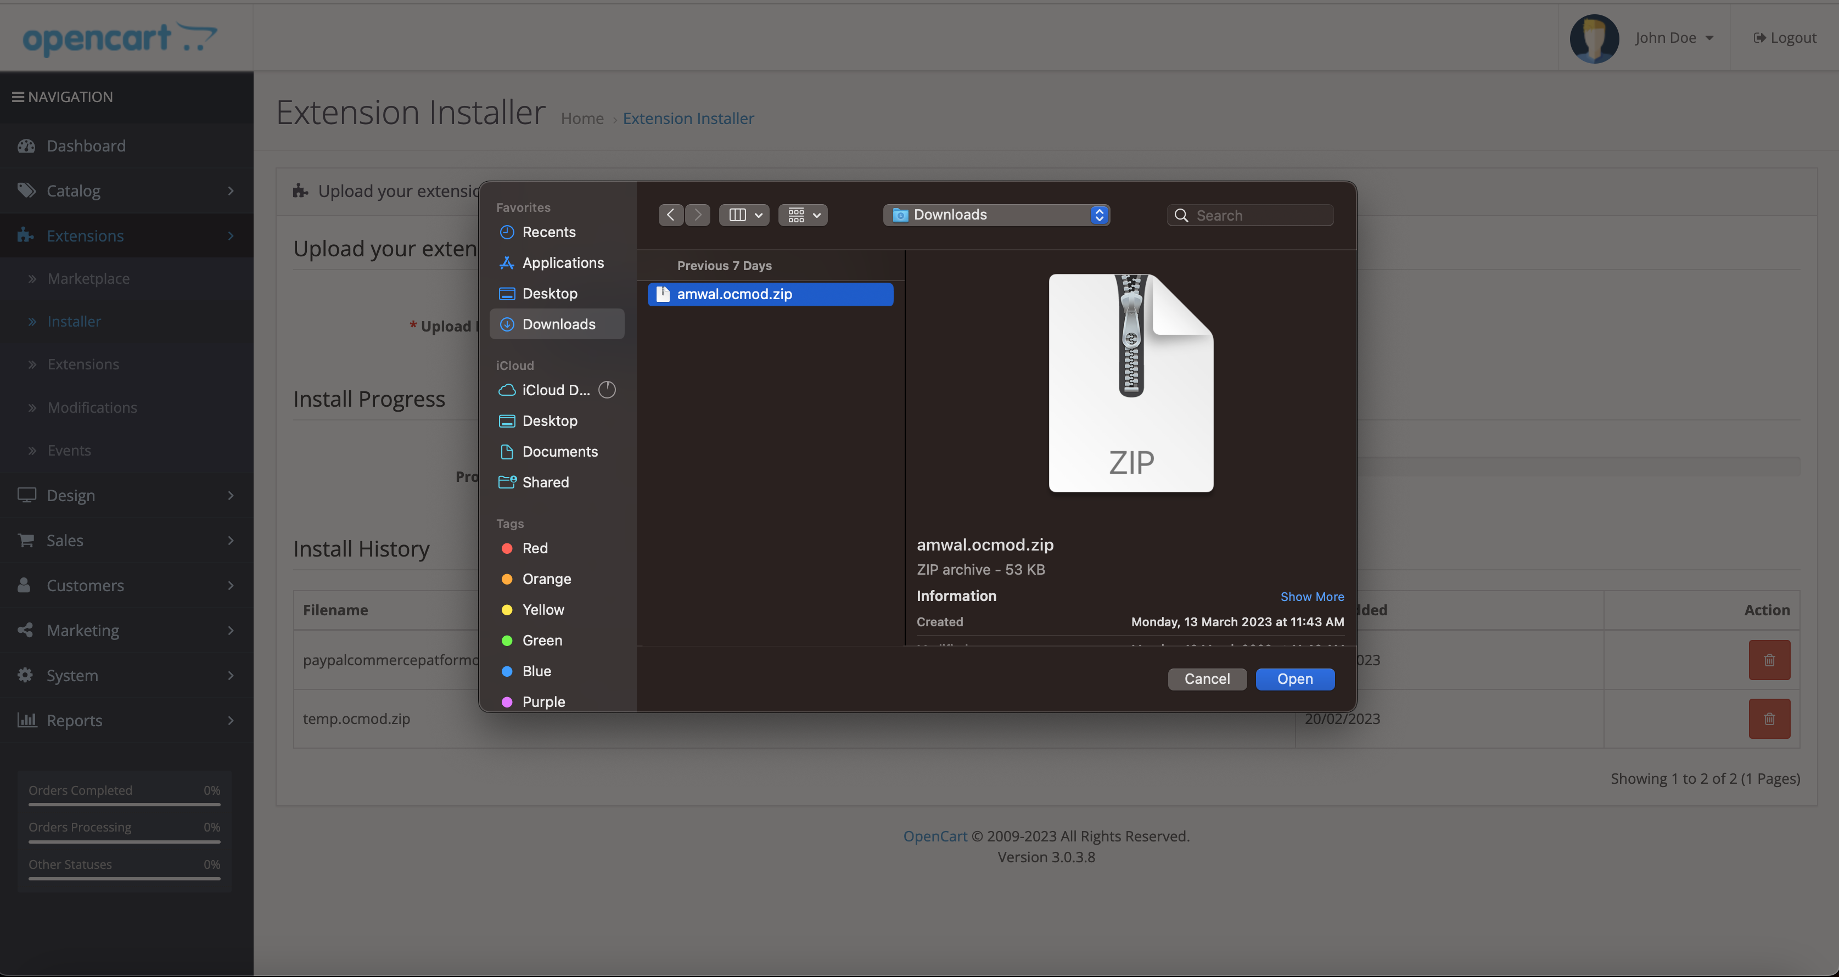Click the Catalog tags icon

(x=26, y=190)
